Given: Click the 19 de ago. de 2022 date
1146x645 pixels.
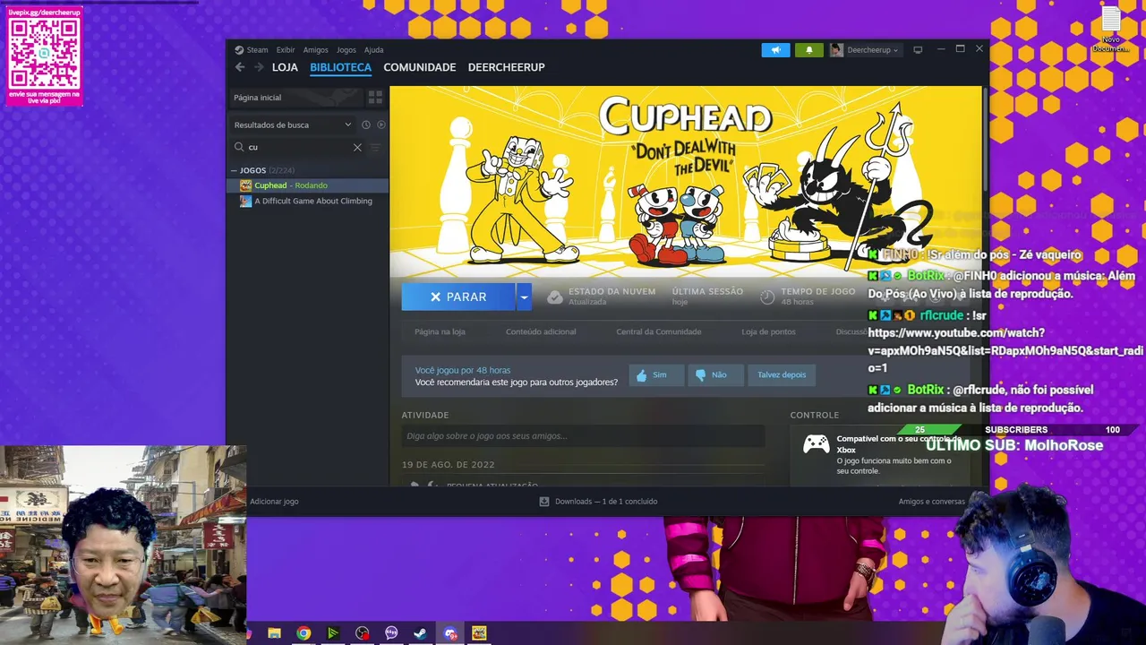Looking at the screenshot, I should 449,465.
